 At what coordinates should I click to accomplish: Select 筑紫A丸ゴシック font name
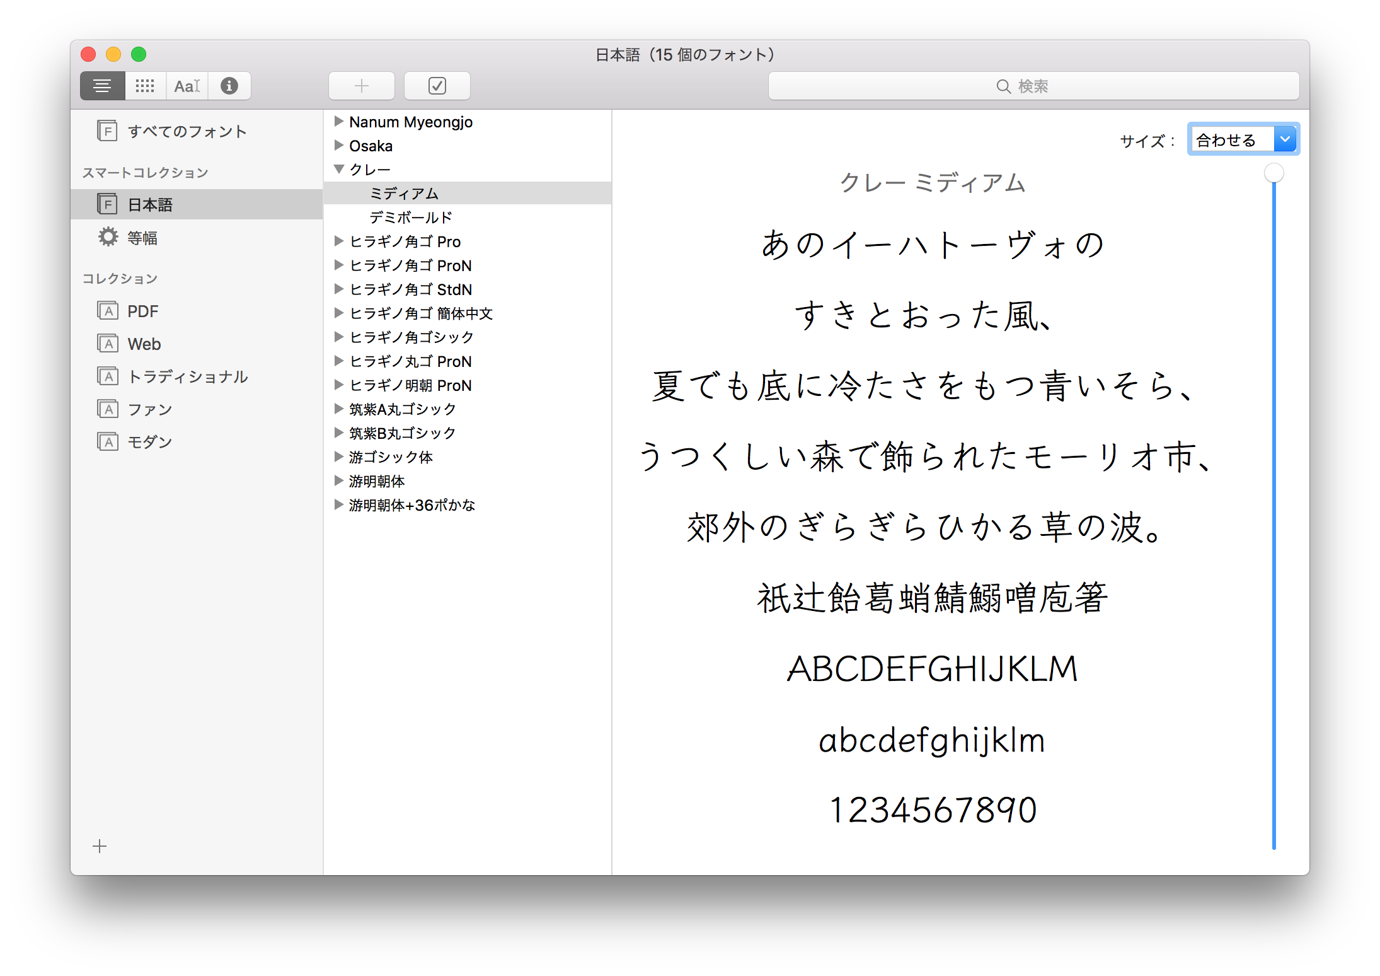click(x=403, y=409)
